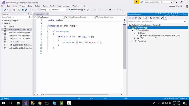189x106 pixels.
Task: Click the Undo toolbar icon
Action: click(30, 10)
